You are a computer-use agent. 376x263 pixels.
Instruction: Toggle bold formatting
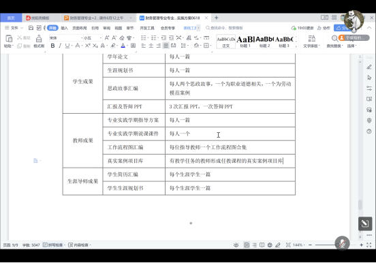tap(52, 46)
